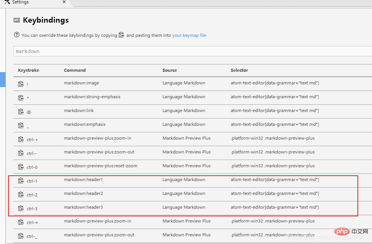372x244 pixels.
Task: Select the markdown-preview-plus:reset-zoom command cell
Action: pos(100,166)
